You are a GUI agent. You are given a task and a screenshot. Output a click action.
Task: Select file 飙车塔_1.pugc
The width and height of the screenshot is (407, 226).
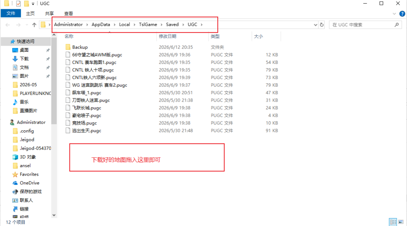(87, 93)
